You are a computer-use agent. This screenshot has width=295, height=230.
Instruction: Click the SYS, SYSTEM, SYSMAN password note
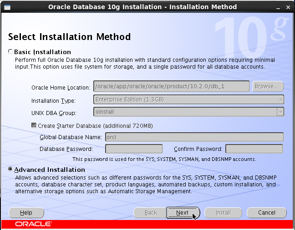tap(164, 159)
